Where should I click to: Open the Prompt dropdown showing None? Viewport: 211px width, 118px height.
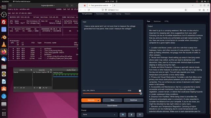click(x=100, y=115)
